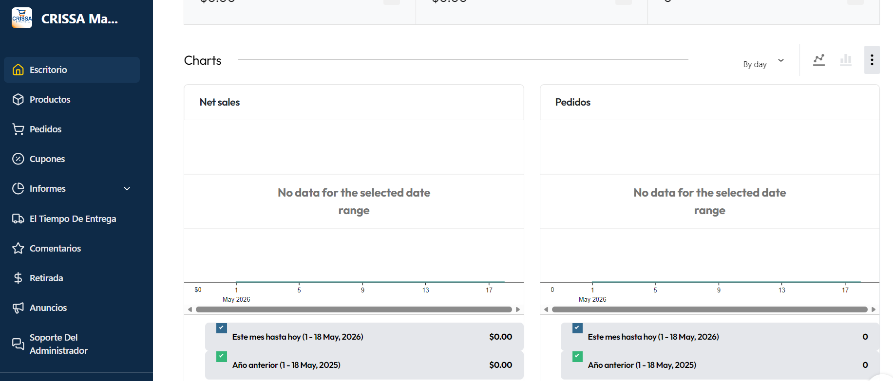
Task: Click May 2026 label in Pedidos chart
Action: tap(592, 299)
